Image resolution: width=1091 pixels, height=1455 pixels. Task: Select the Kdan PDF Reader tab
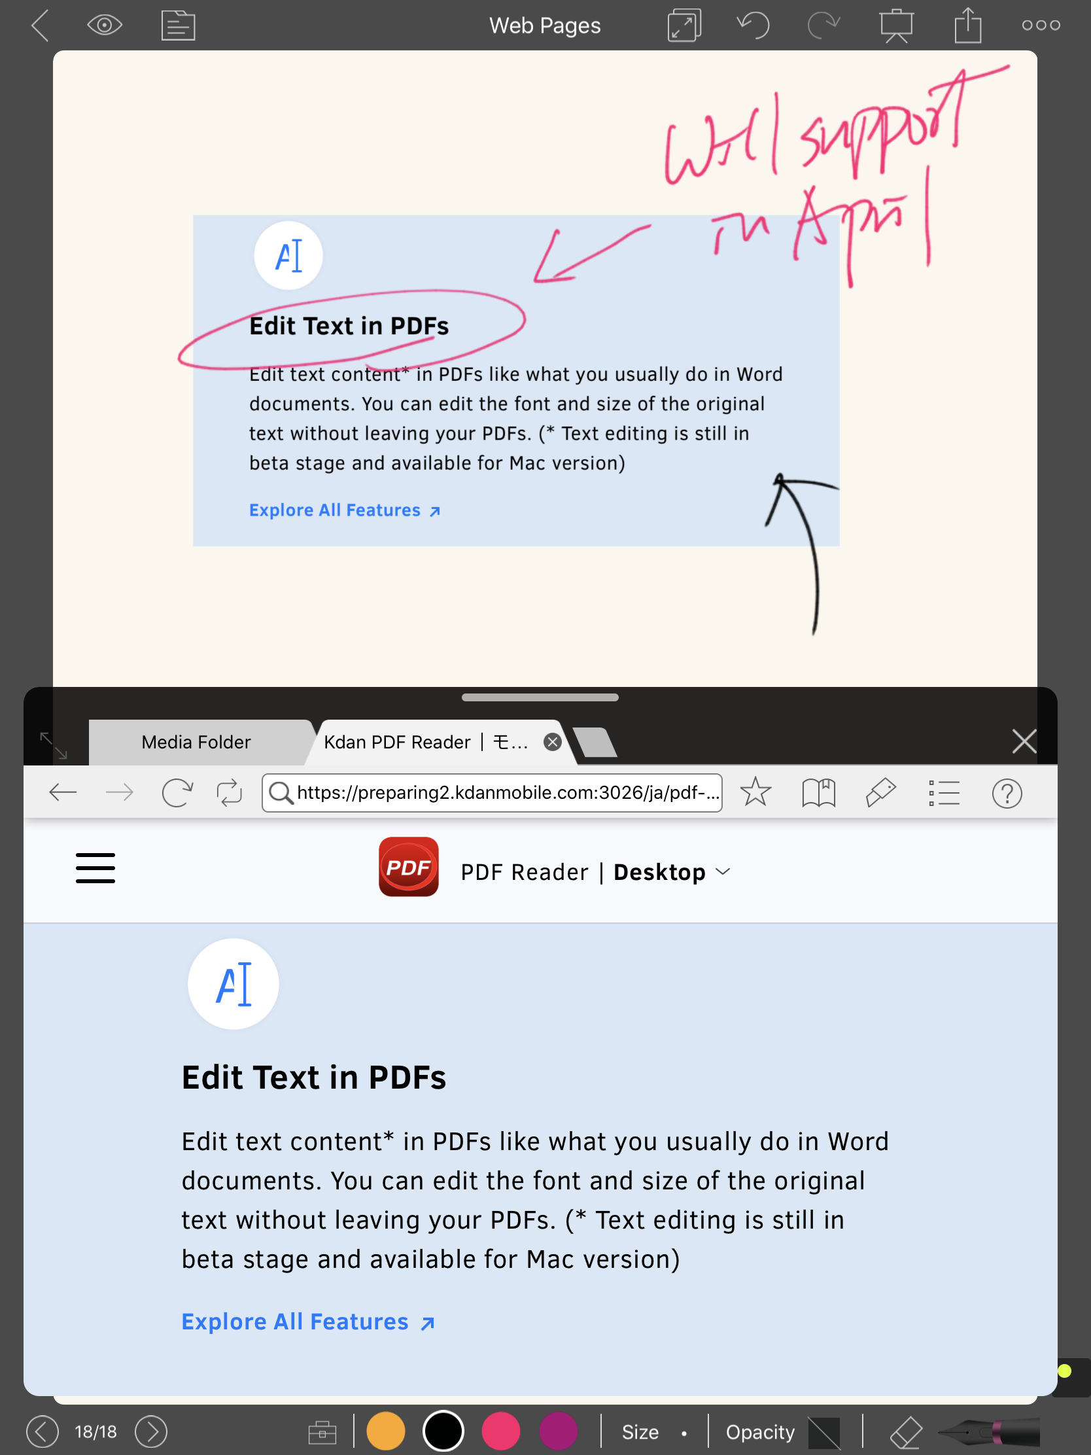click(x=426, y=742)
